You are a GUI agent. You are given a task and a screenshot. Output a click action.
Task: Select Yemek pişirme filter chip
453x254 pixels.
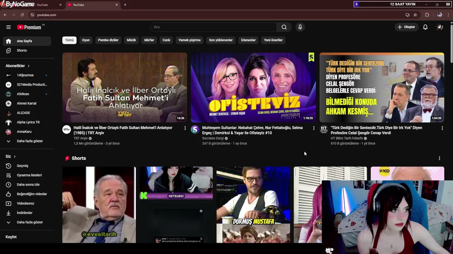coord(189,40)
